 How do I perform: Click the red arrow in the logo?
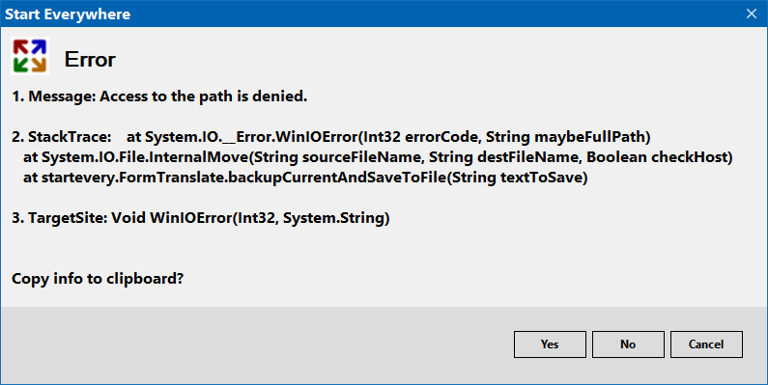[21, 47]
